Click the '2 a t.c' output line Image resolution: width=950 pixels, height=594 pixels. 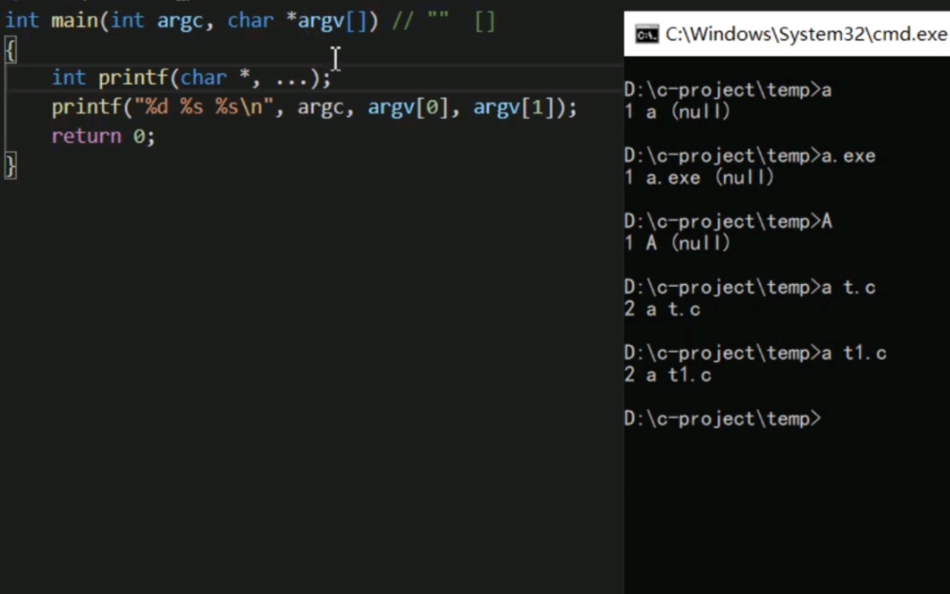[662, 309]
